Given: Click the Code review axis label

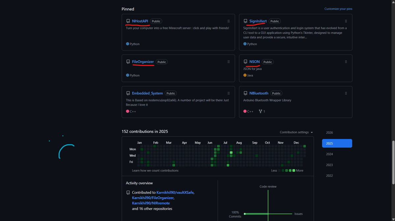Looking at the screenshot, I should click(x=268, y=187).
